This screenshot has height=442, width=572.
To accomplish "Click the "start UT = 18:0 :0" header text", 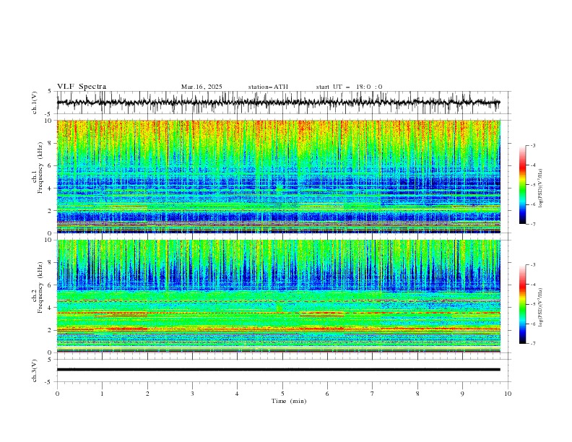I will coord(349,87).
